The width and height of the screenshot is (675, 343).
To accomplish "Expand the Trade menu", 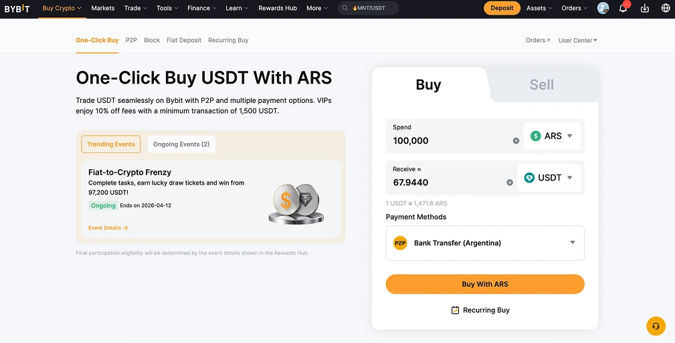I will pyautogui.click(x=136, y=8).
